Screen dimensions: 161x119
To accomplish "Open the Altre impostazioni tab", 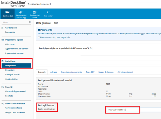I will [x=125, y=72].
